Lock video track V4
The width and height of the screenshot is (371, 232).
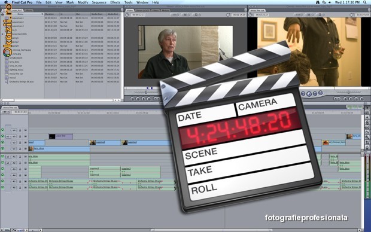pos(20,130)
